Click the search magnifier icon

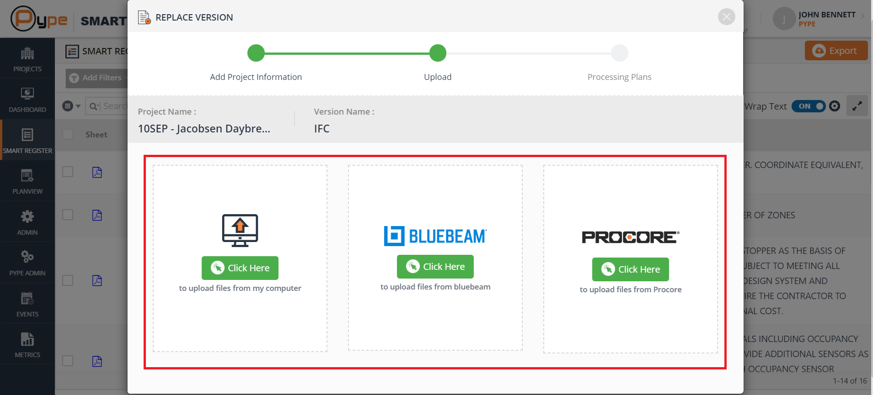[x=93, y=106]
